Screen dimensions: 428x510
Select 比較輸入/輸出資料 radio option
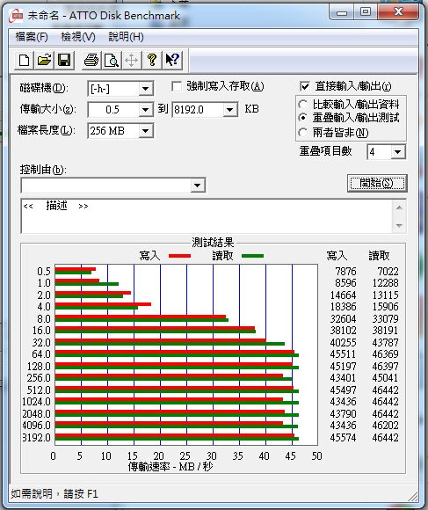click(303, 105)
